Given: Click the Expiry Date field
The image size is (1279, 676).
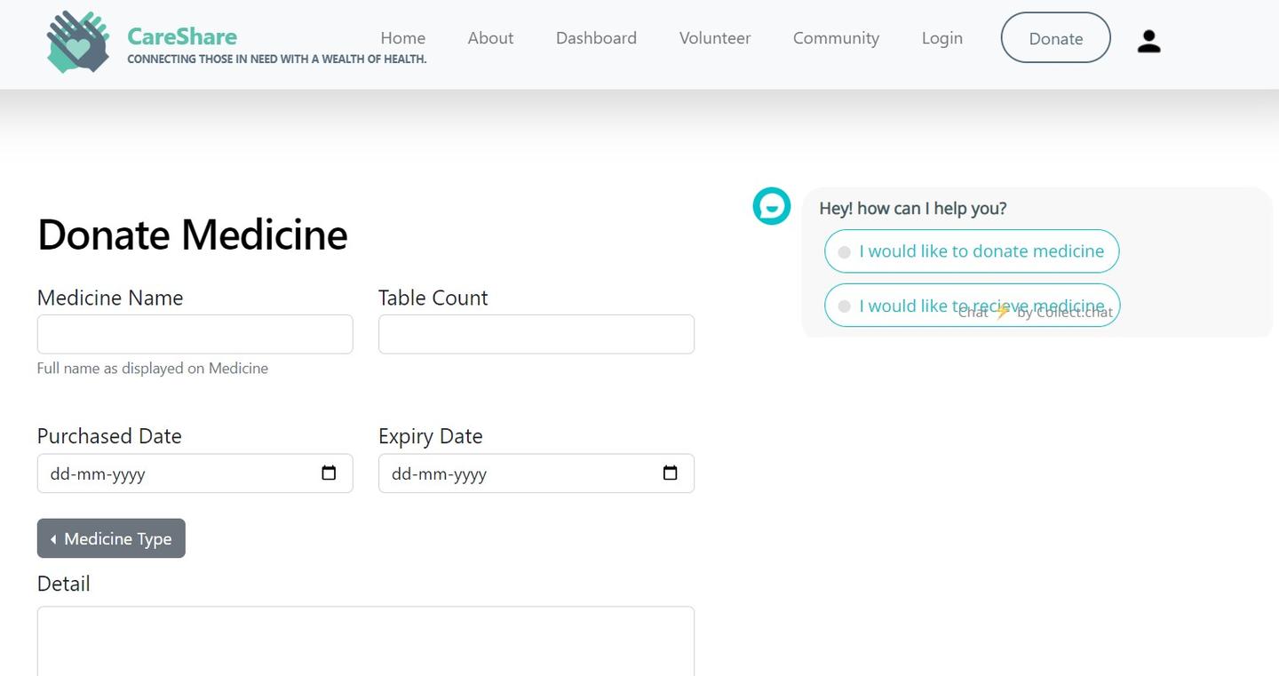Looking at the screenshot, I should click(536, 473).
